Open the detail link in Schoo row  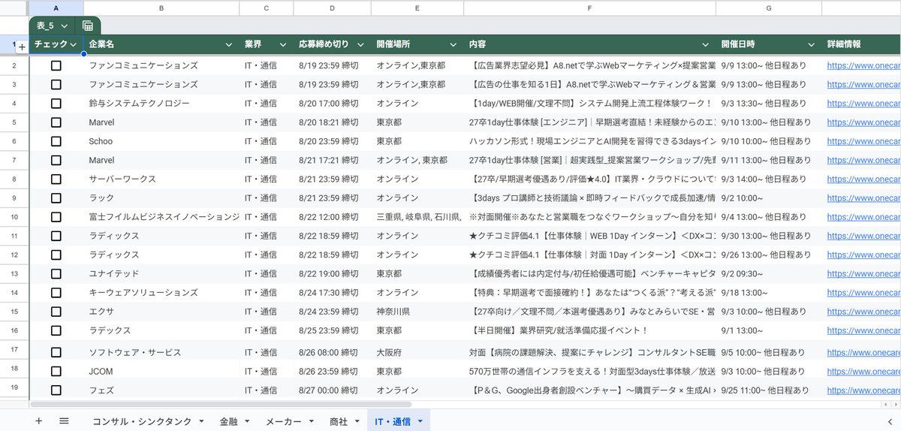pyautogui.click(x=863, y=141)
